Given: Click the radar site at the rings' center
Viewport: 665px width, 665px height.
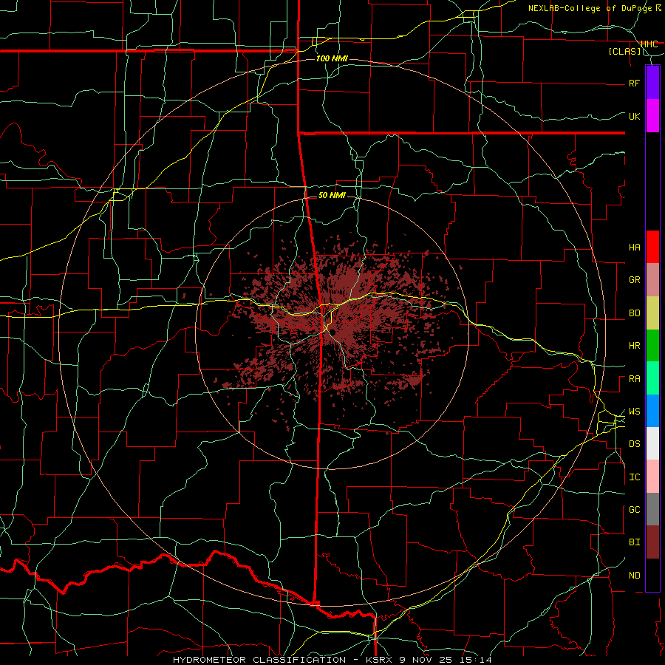Looking at the screenshot, I should pos(332,332).
